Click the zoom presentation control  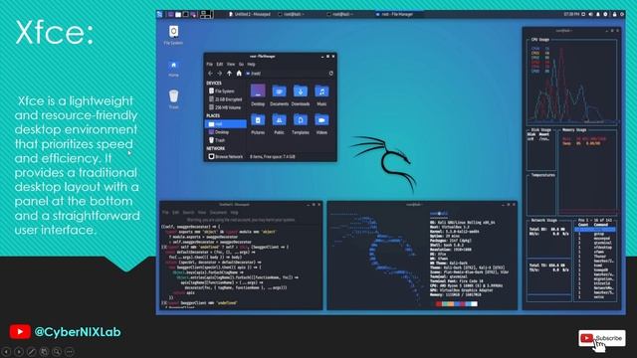pyautogui.click(x=57, y=351)
